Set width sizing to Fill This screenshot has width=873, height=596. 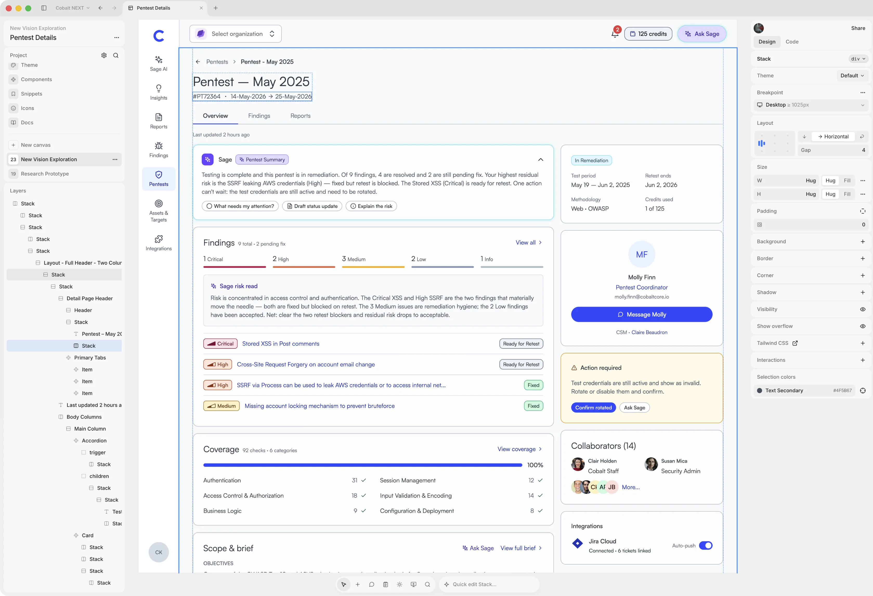coord(847,180)
